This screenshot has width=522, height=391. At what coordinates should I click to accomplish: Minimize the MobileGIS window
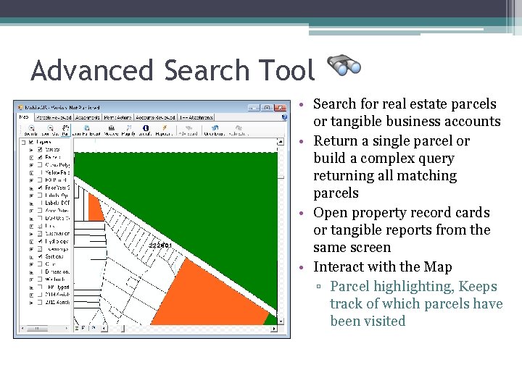pyautogui.click(x=254, y=108)
